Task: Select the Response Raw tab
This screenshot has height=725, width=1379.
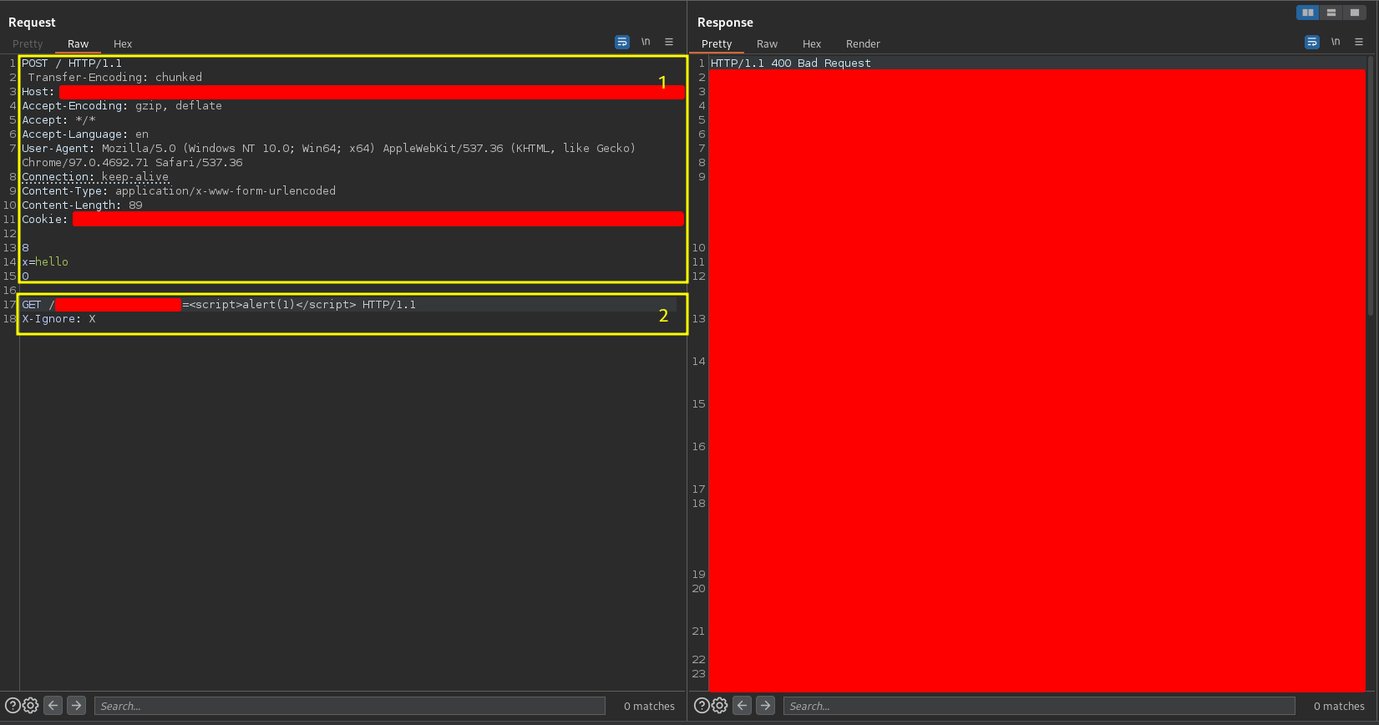Action: pyautogui.click(x=767, y=44)
